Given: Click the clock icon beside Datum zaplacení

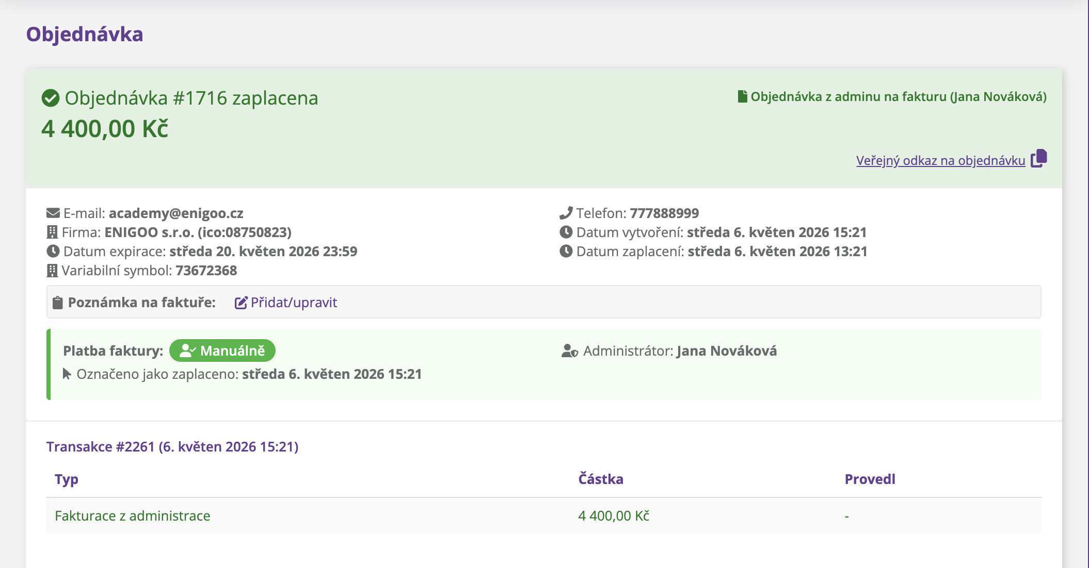Looking at the screenshot, I should (566, 251).
